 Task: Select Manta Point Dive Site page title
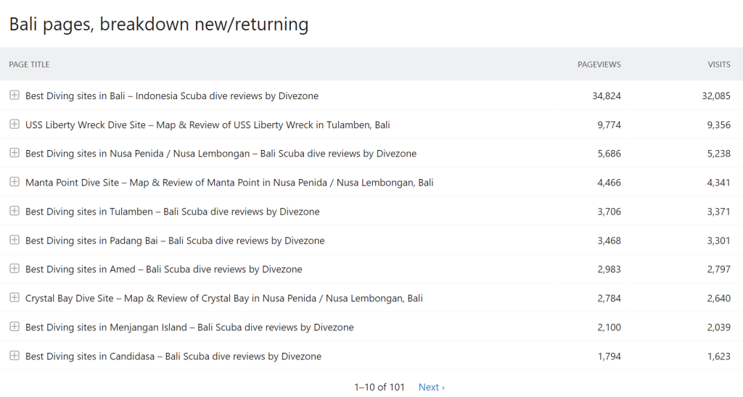(x=229, y=183)
